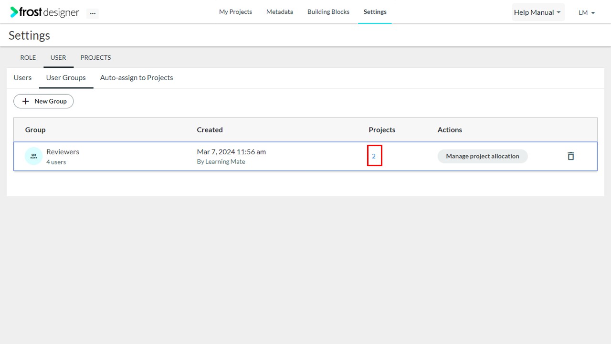Open the Users sub-tab
The image size is (611, 344).
pyautogui.click(x=22, y=78)
